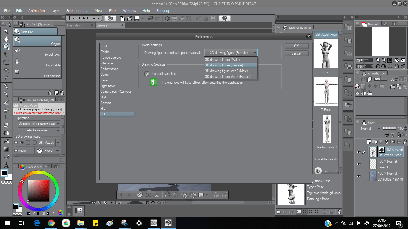Open Search for Assets swirl icon
This screenshot has height=229, width=408.
pyautogui.click(x=318, y=171)
